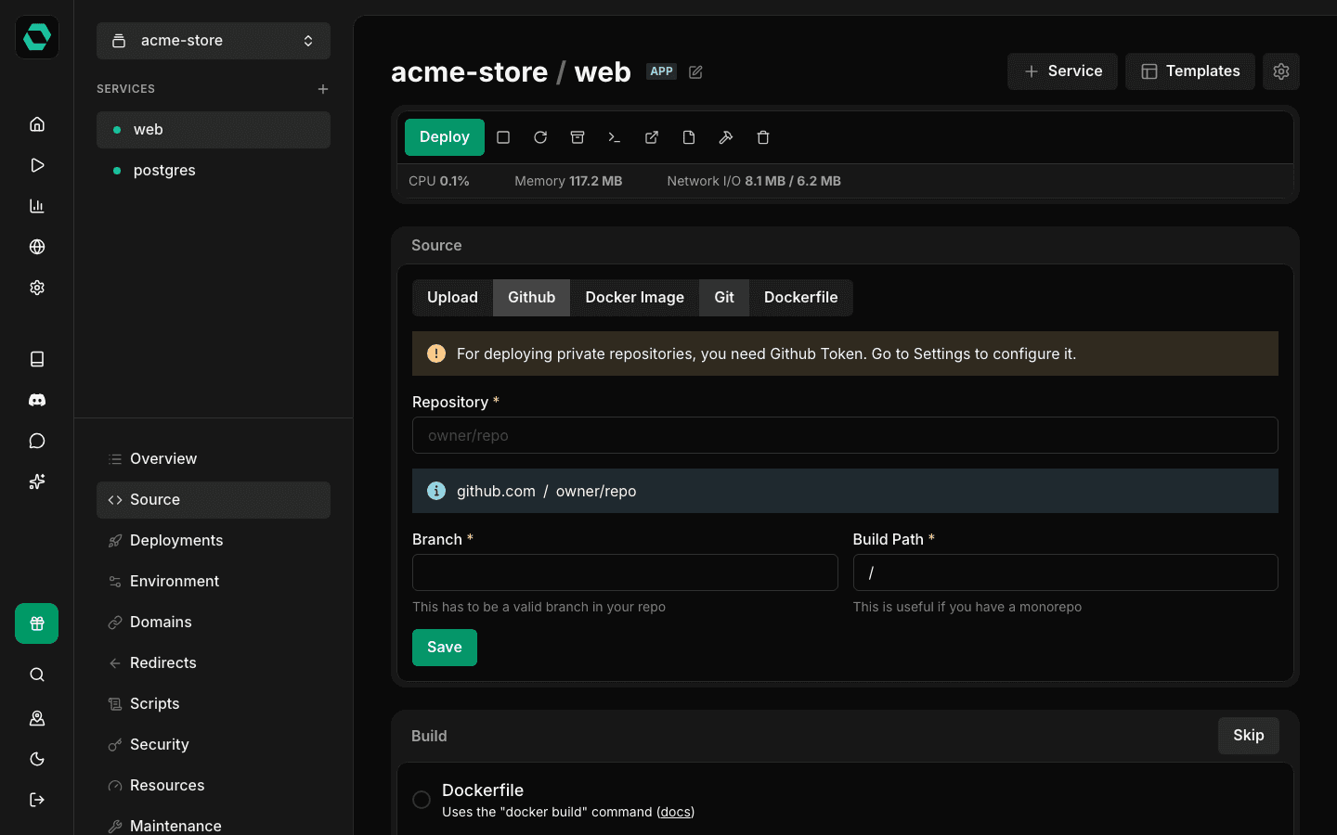Open Redirects in the service menu
1337x835 pixels.
(214, 663)
